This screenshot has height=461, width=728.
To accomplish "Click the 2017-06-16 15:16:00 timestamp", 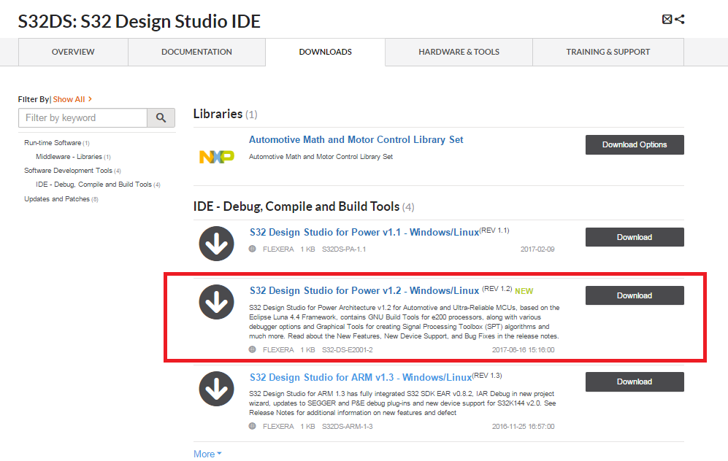I will tap(524, 349).
